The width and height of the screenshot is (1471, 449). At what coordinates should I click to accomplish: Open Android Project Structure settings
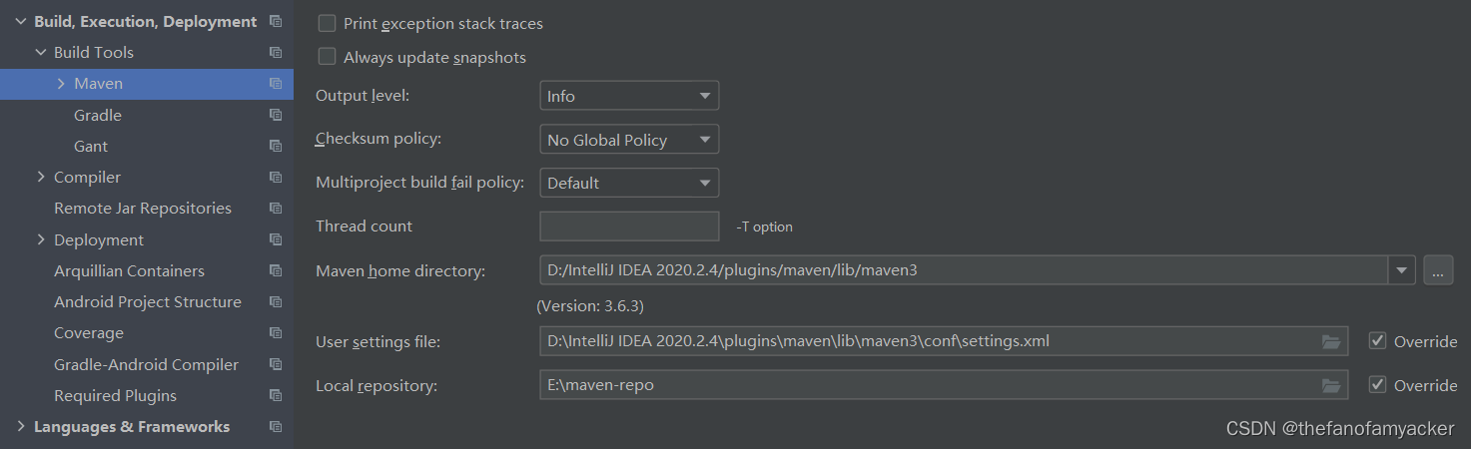[148, 301]
